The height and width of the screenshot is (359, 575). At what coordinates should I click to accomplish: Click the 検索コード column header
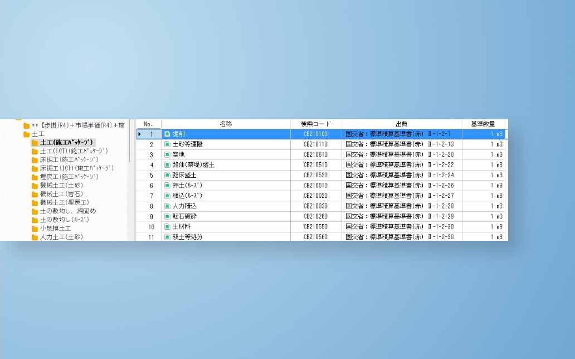[315, 124]
